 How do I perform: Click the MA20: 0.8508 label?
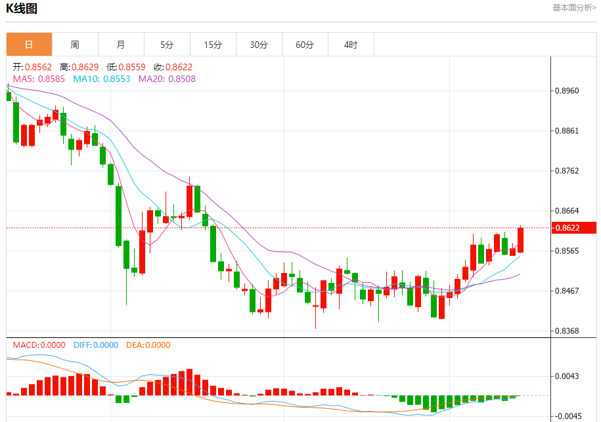(167, 79)
